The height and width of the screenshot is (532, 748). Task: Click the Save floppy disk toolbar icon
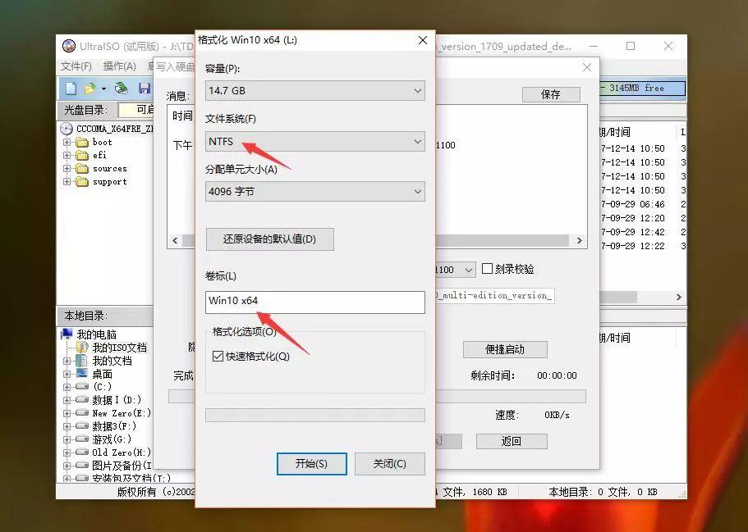tap(144, 88)
